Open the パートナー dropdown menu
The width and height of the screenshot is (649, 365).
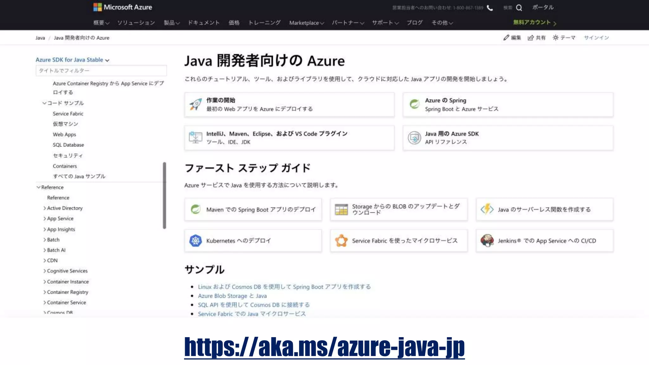[x=348, y=23]
